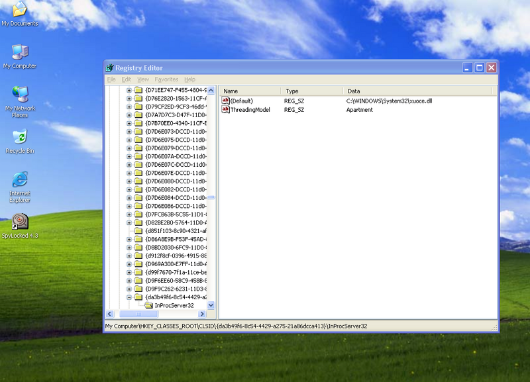
Task: Open the Help menu in Registry Editor
Action: (189, 79)
